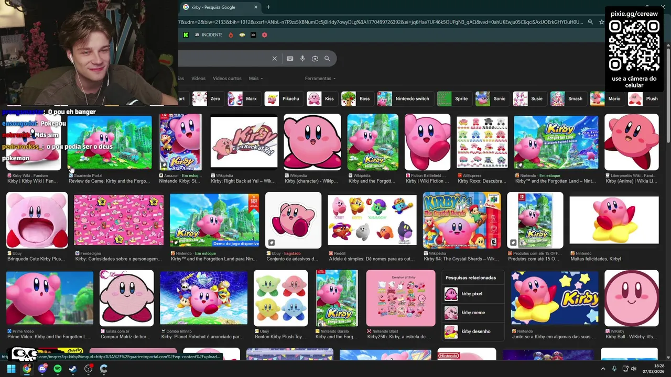Search by image with Google Lens icon
The image size is (671, 377).
(x=315, y=59)
